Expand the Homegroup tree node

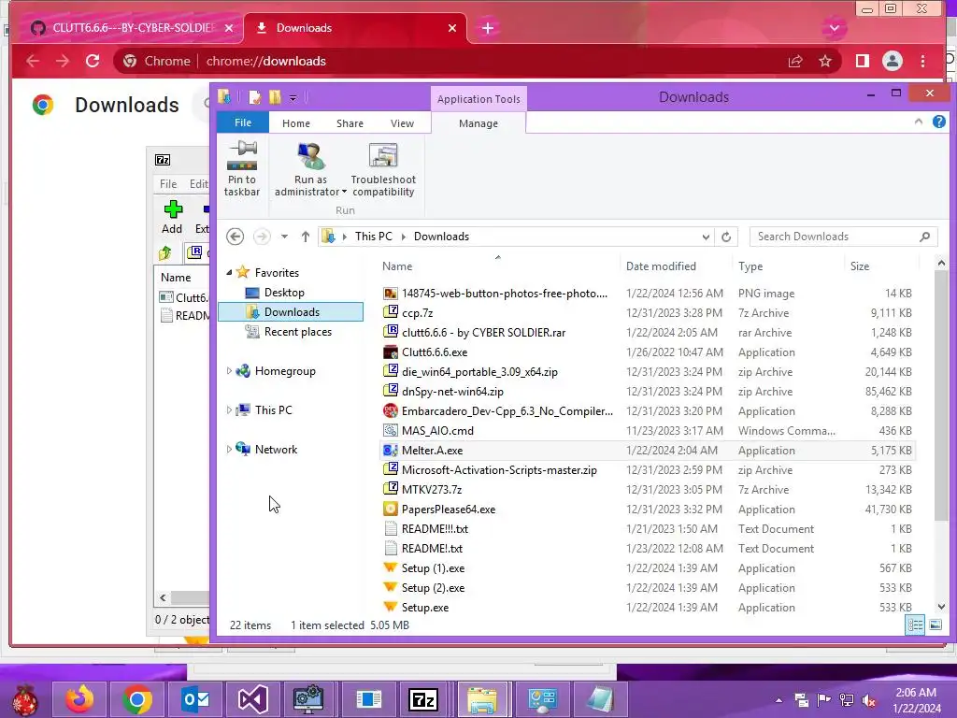[229, 370]
